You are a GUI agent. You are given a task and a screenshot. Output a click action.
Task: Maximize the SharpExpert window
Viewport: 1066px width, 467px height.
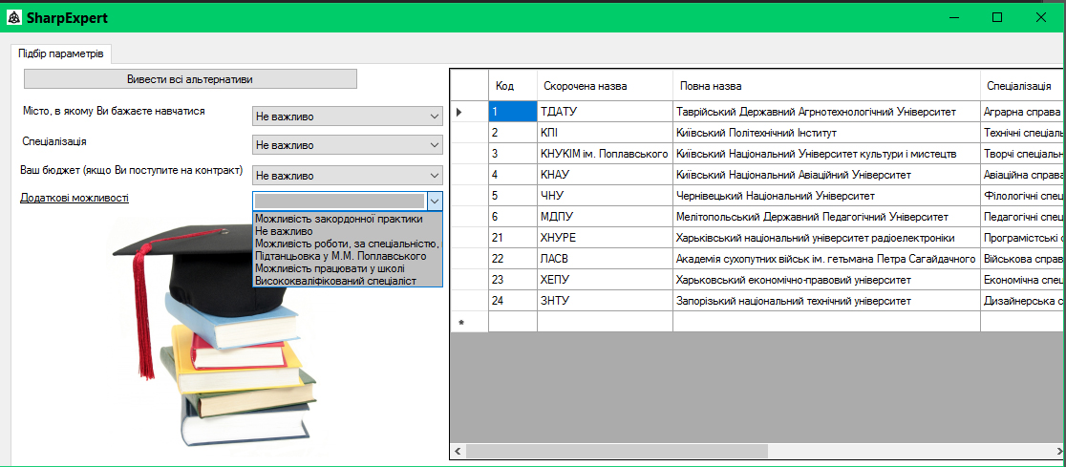coord(997,17)
